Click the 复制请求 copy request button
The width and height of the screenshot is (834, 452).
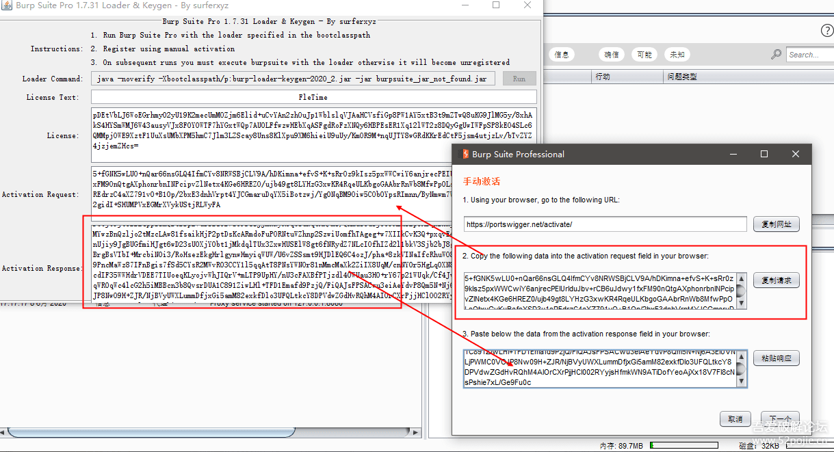[776, 280]
